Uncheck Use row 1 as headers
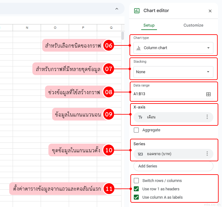The image size is (222, 207). click(136, 189)
